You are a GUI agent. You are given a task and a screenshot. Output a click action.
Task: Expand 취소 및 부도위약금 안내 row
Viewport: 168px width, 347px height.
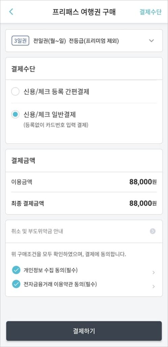click(84, 231)
